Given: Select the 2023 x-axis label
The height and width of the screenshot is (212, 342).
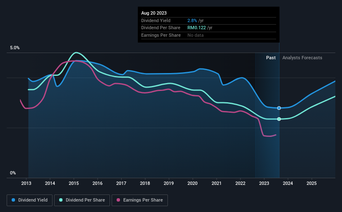Looking at the screenshot, I should 264,183.
